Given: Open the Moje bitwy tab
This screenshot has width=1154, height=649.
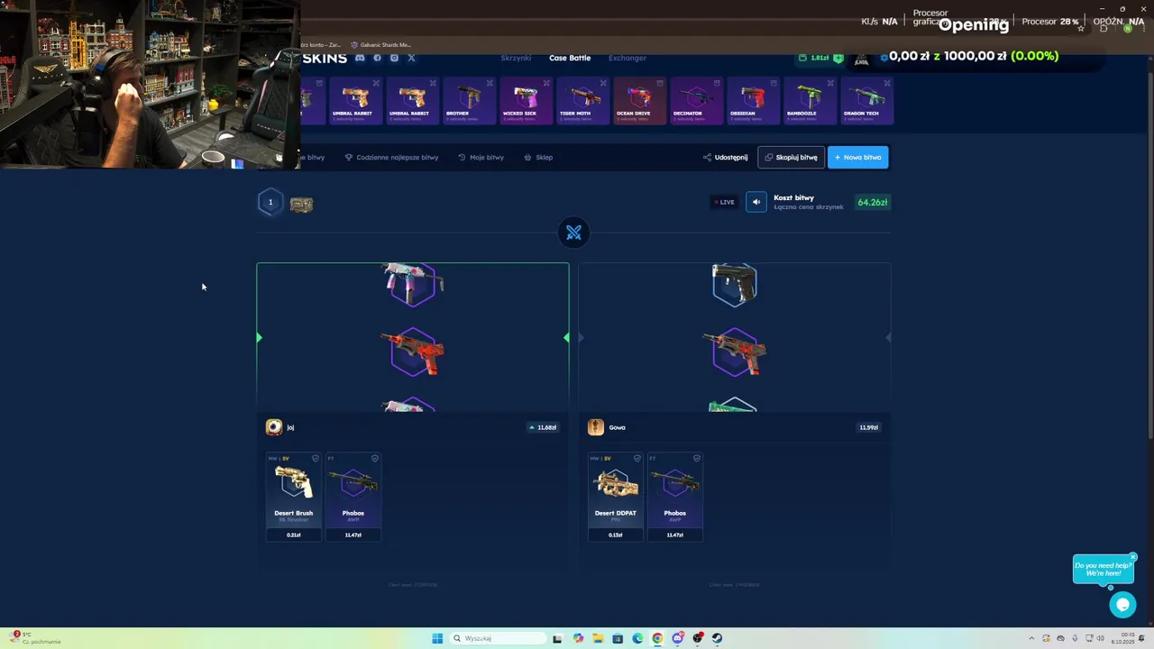Looking at the screenshot, I should 481,158.
